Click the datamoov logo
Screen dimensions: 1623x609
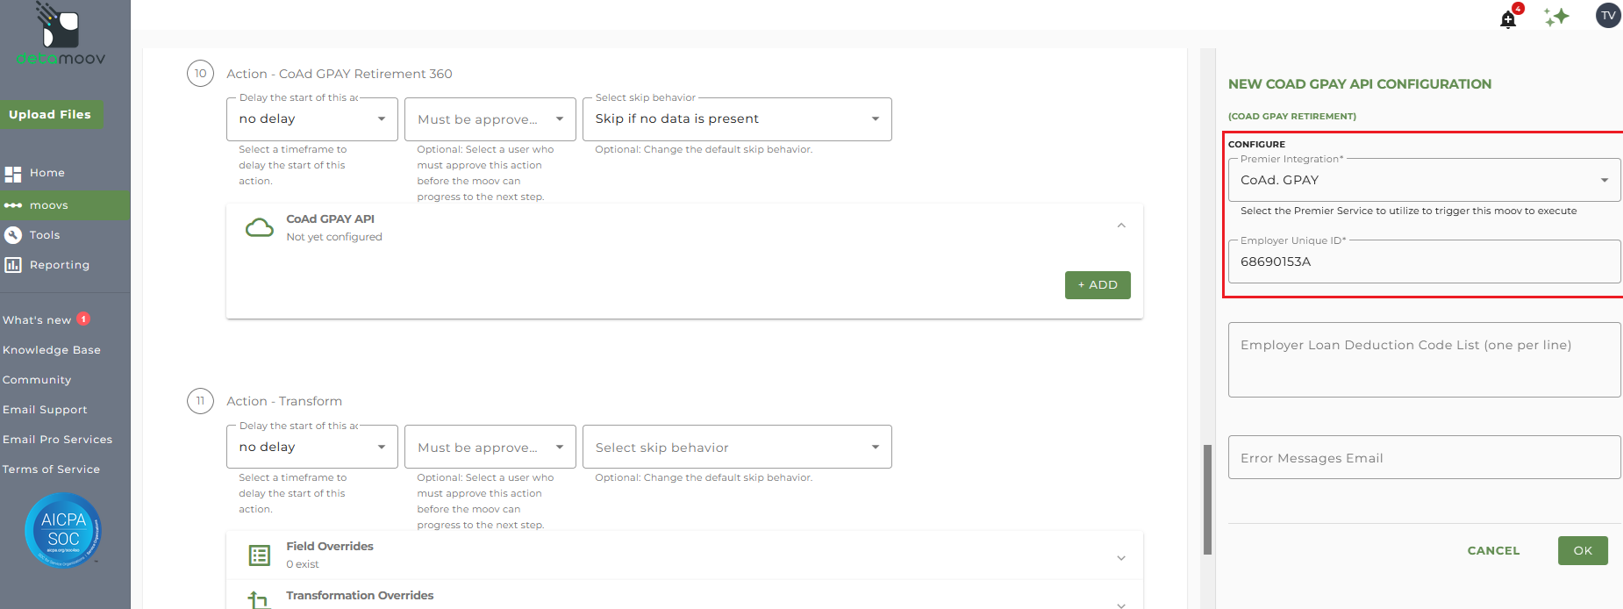(x=61, y=34)
